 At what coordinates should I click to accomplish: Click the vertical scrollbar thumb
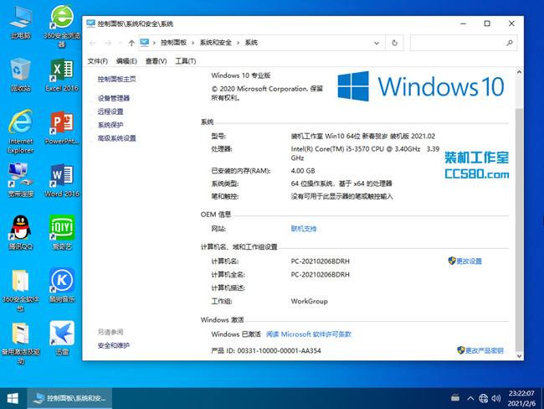point(519,230)
